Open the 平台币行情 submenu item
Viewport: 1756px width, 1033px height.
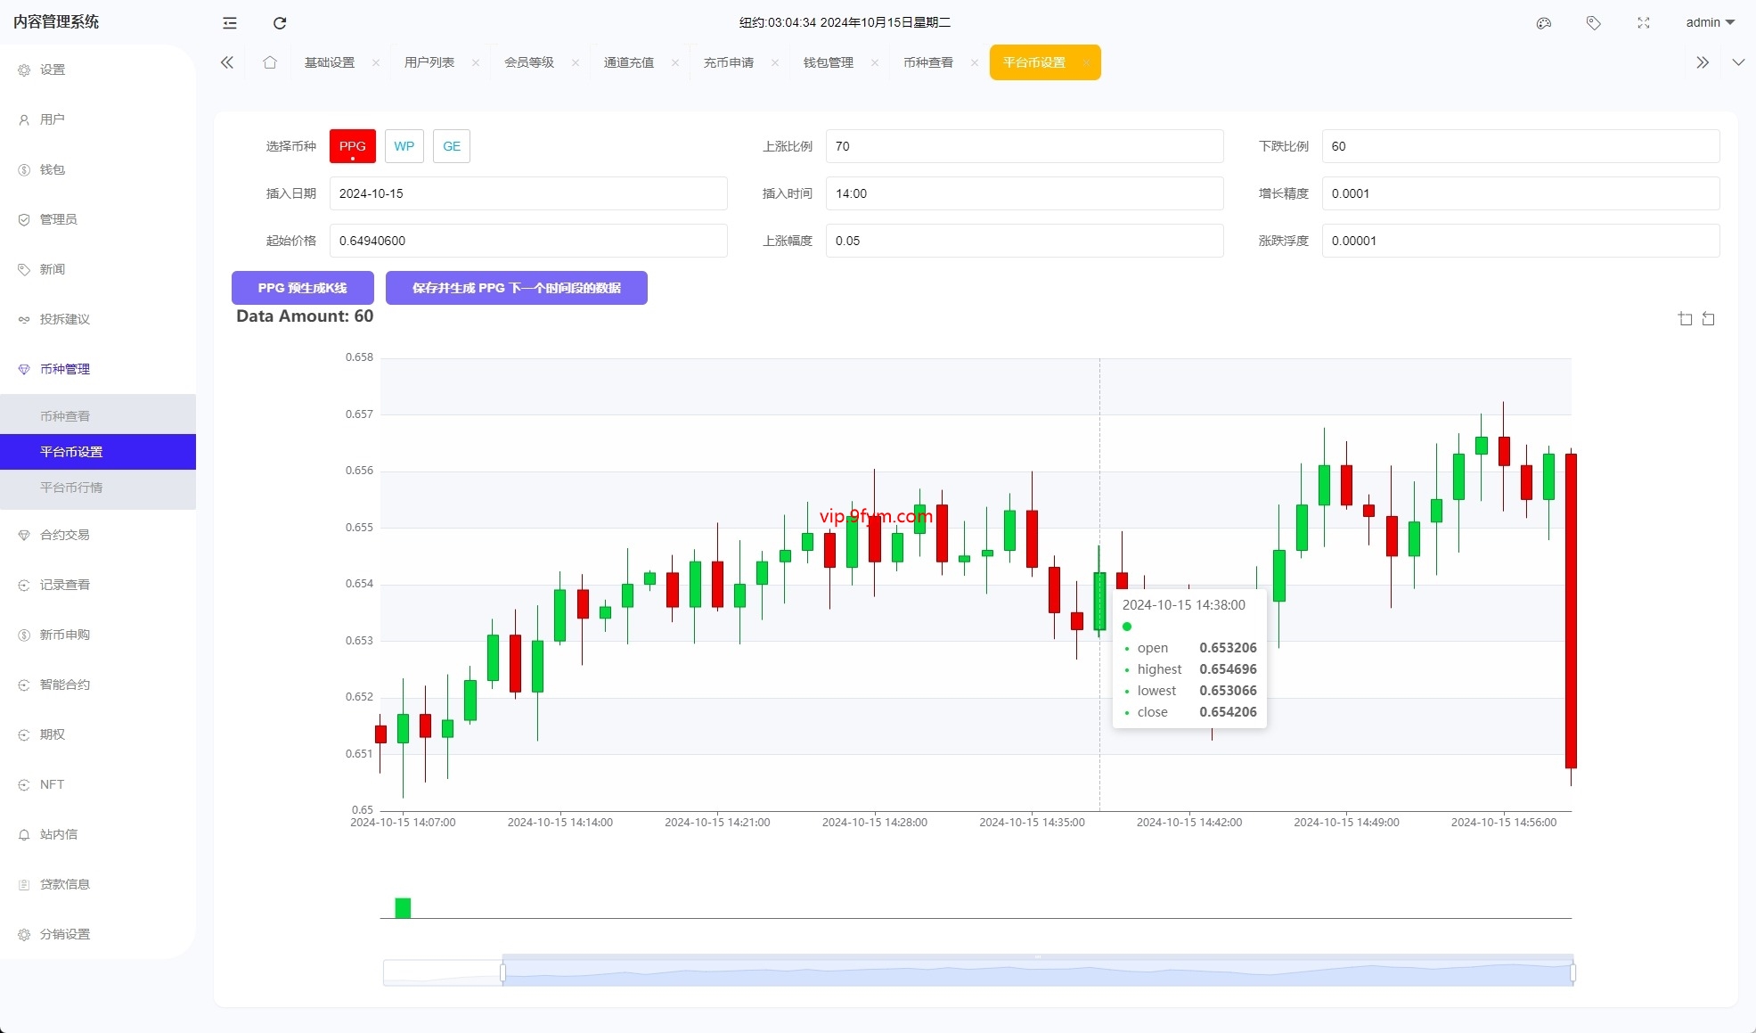coord(71,488)
